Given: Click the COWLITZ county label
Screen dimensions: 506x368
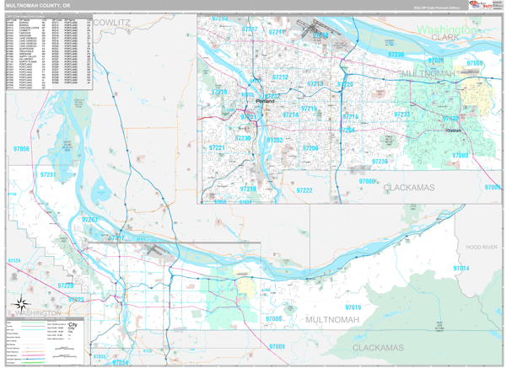Looking at the screenshot, I should pyautogui.click(x=112, y=21).
